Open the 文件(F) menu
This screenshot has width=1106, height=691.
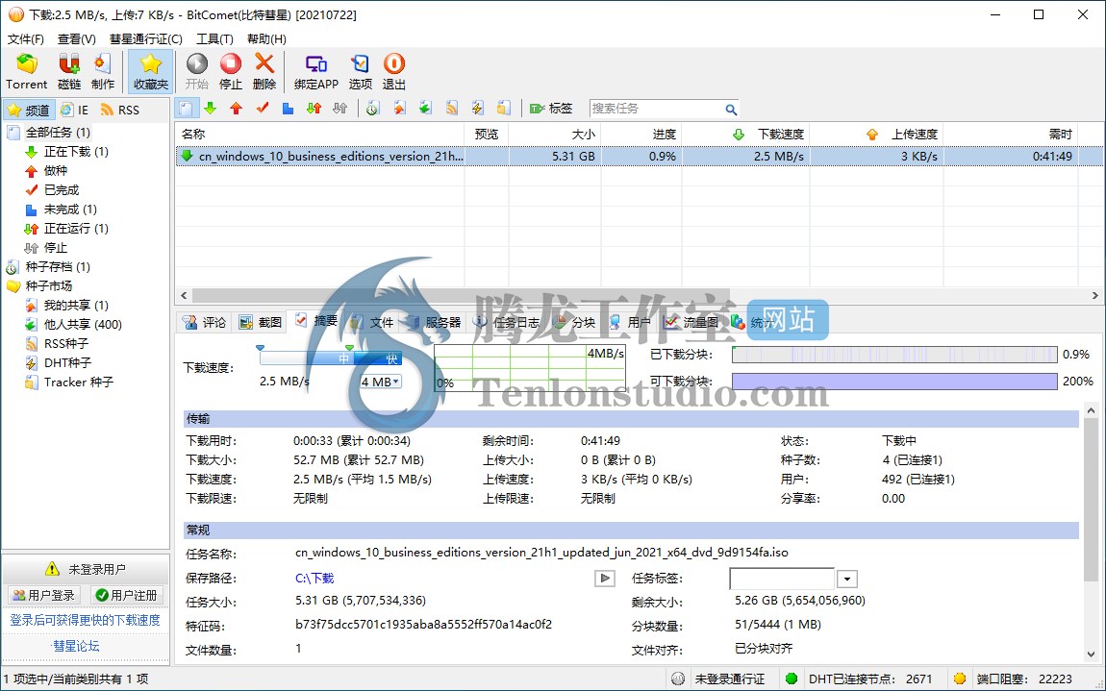pyautogui.click(x=25, y=39)
